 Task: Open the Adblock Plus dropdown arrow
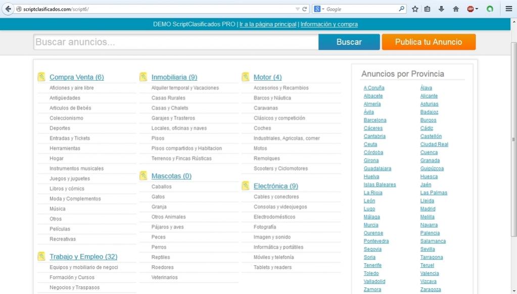click(x=477, y=9)
